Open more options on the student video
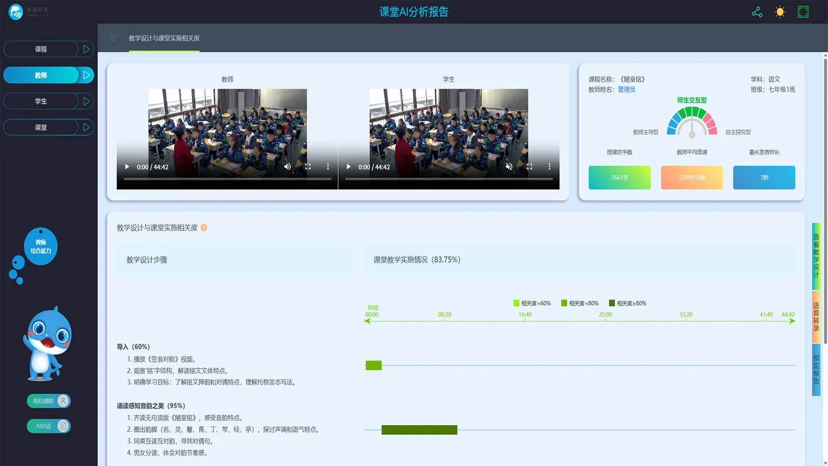The image size is (828, 466). (x=549, y=167)
